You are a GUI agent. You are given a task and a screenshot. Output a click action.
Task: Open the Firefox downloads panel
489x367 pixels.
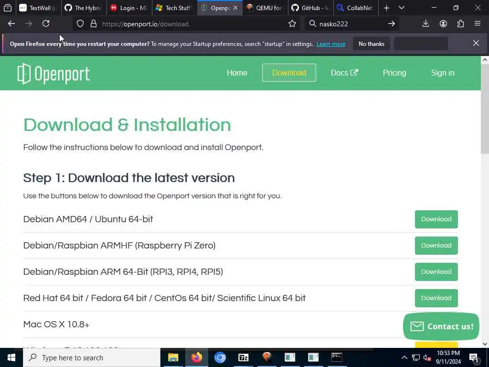[x=425, y=24]
